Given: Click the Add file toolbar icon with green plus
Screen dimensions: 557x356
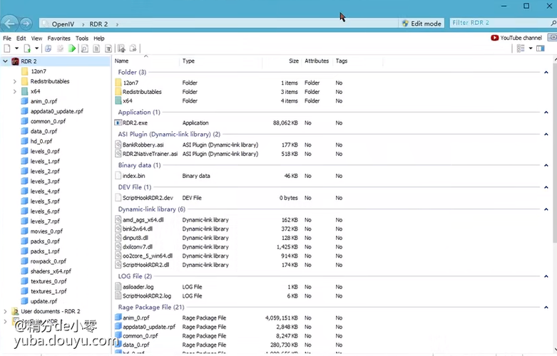Looking at the screenshot, I should (x=27, y=48).
